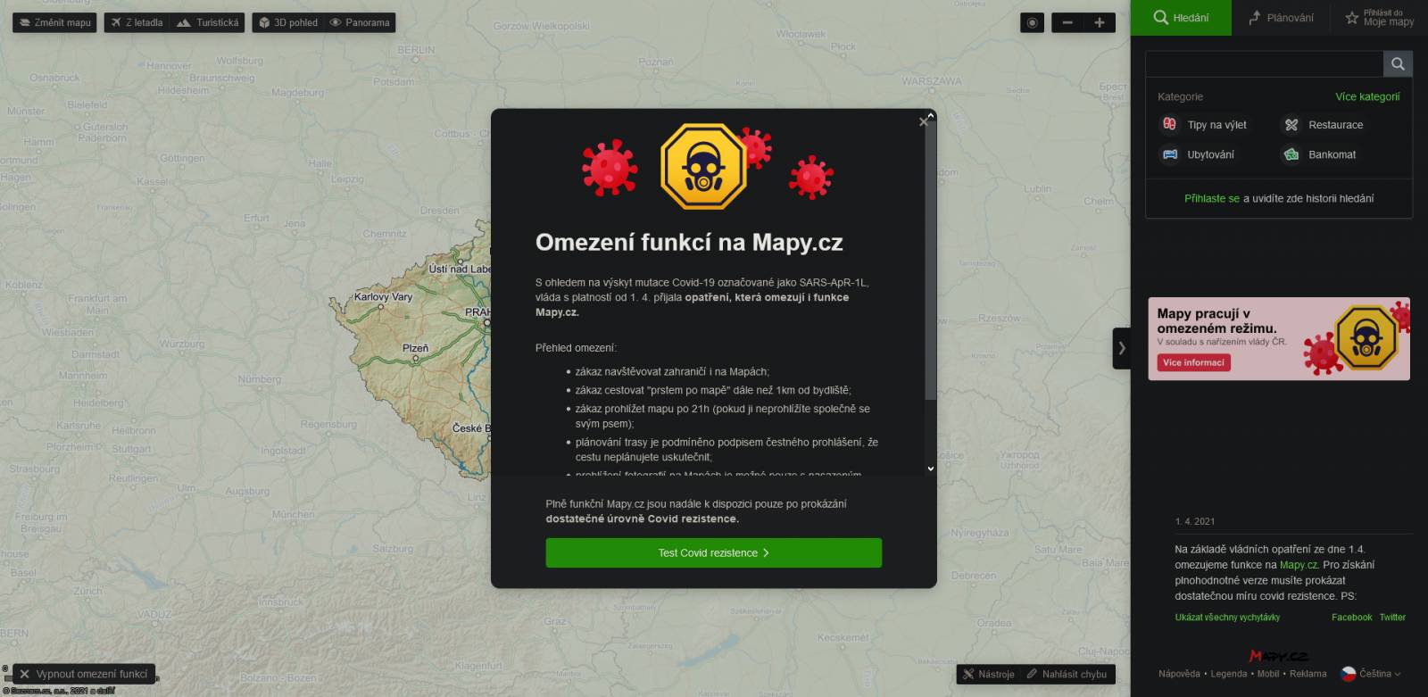Locate my position on map
This screenshot has width=1428, height=697.
tap(1033, 22)
